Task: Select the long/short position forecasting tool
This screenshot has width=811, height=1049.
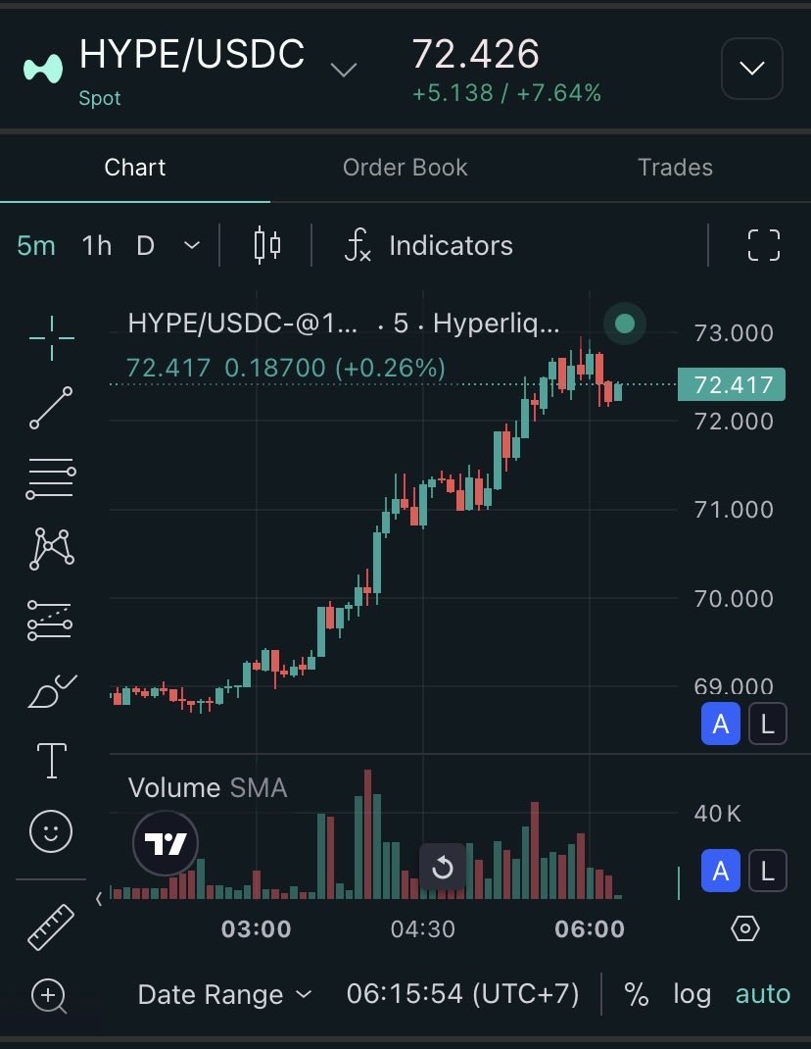Action: pos(50,620)
